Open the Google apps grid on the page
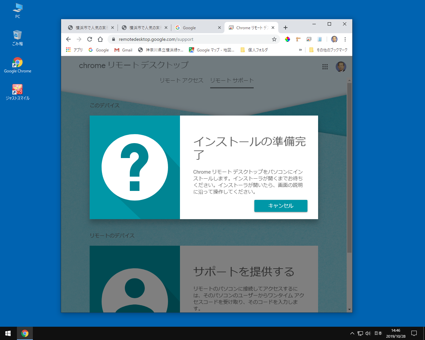The image size is (425, 340). pyautogui.click(x=325, y=67)
